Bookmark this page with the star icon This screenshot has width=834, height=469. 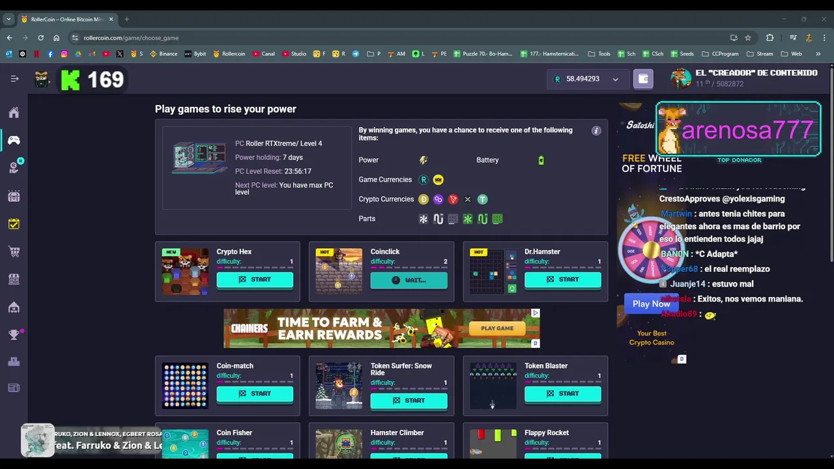coord(748,38)
